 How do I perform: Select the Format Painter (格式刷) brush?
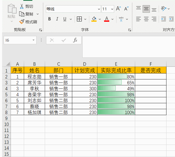tap(22, 22)
